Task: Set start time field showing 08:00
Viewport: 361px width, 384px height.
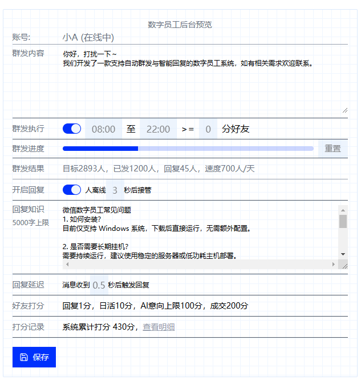Action: click(x=103, y=129)
